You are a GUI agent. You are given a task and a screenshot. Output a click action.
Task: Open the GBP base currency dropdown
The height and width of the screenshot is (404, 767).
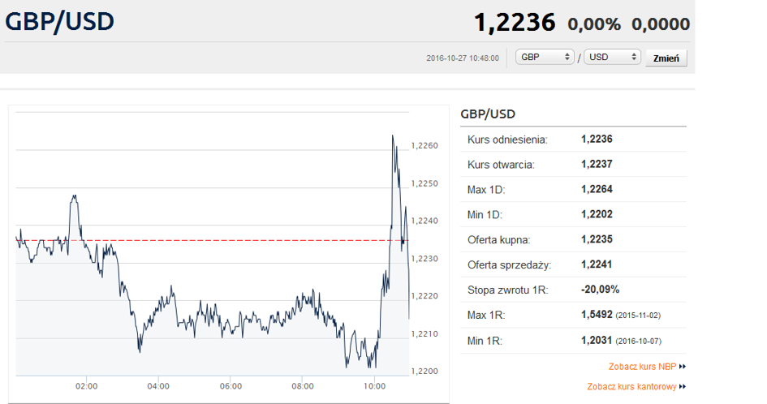click(x=545, y=58)
